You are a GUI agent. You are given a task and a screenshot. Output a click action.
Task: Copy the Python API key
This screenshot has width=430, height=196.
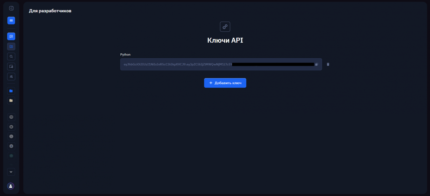[316, 64]
